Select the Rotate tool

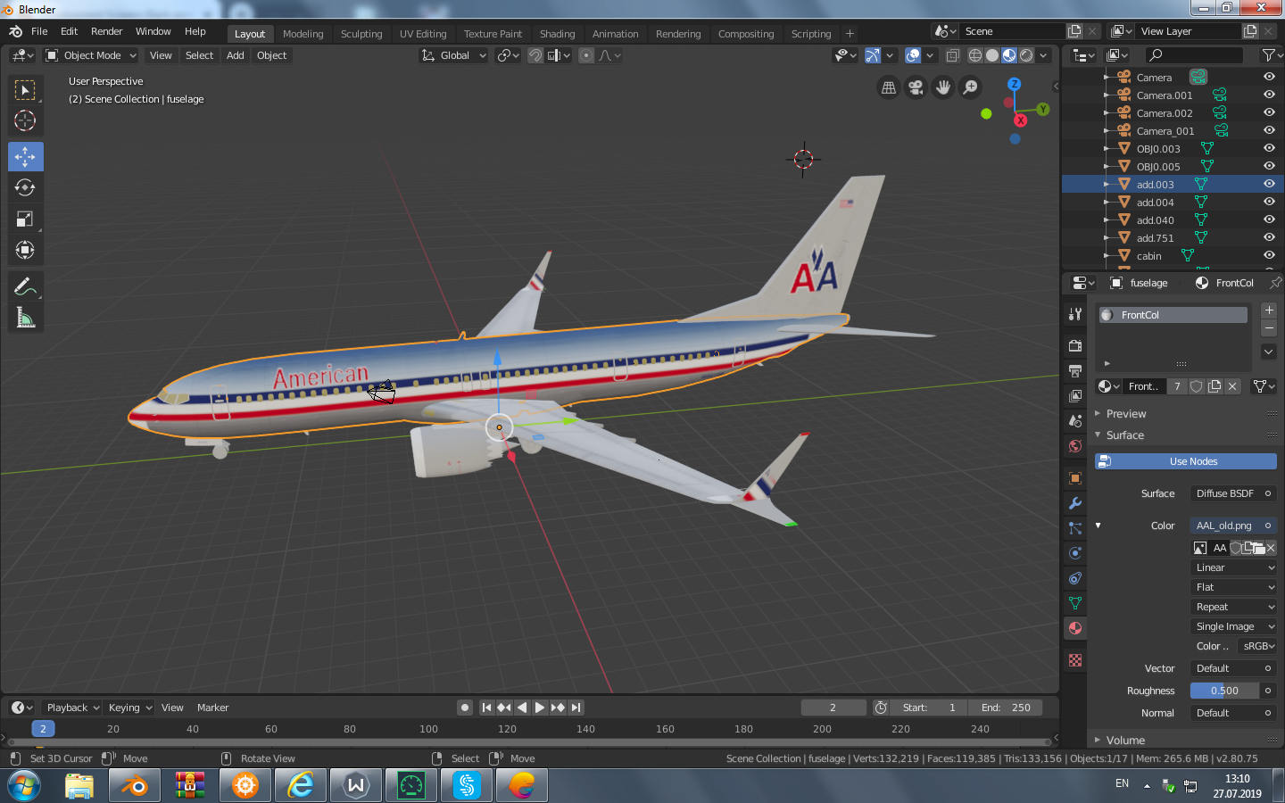pos(25,187)
